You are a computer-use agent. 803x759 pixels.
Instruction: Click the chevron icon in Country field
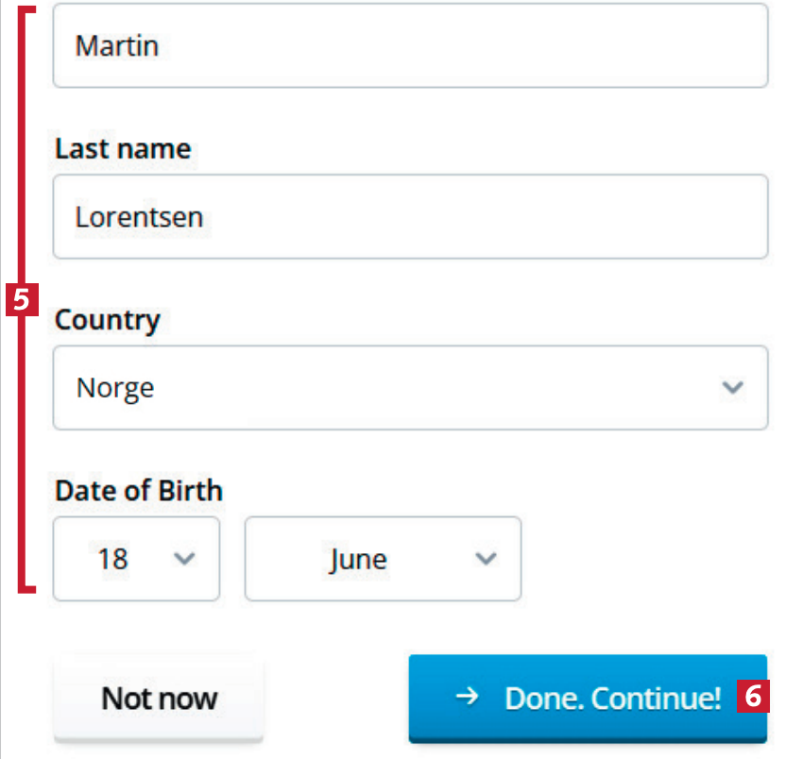731,387
